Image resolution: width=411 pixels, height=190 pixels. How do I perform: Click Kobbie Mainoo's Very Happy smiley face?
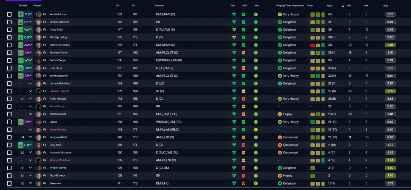click(280, 14)
